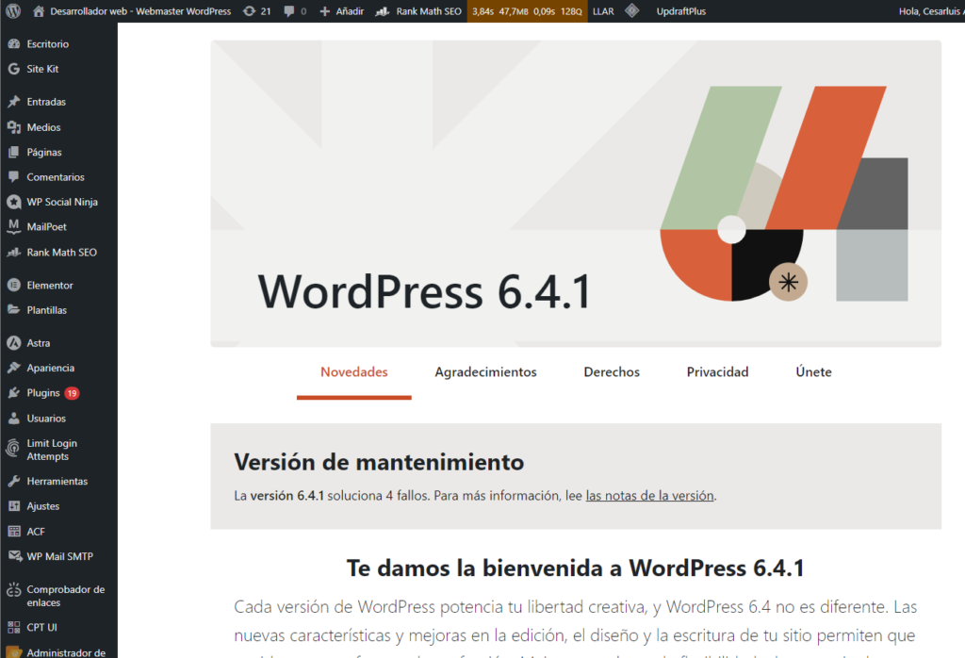Image resolution: width=965 pixels, height=658 pixels.
Task: Click the Elementor circle icon
Action: pyautogui.click(x=13, y=285)
